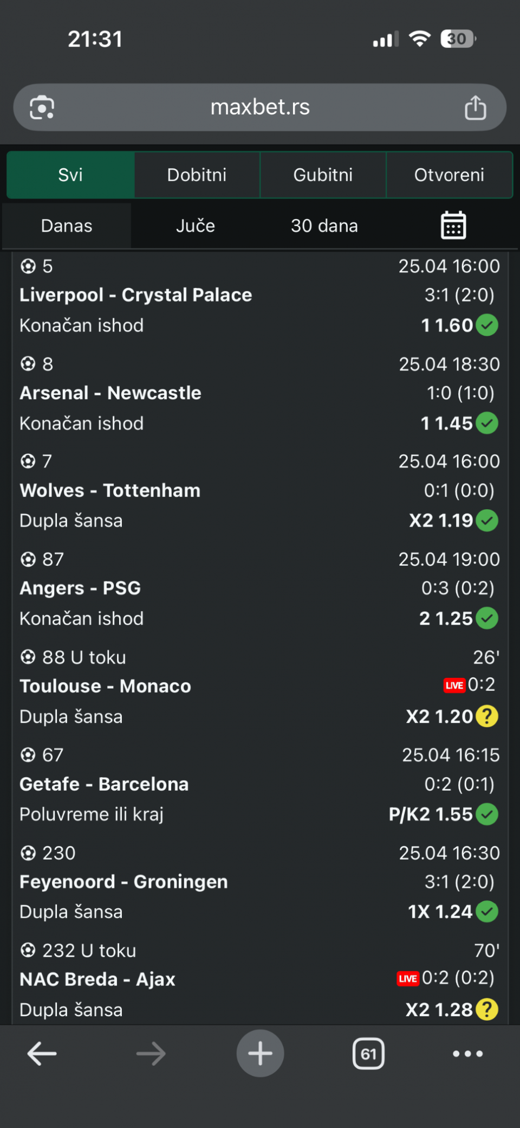Tap the share icon in address bar
520x1128 pixels.
click(475, 107)
